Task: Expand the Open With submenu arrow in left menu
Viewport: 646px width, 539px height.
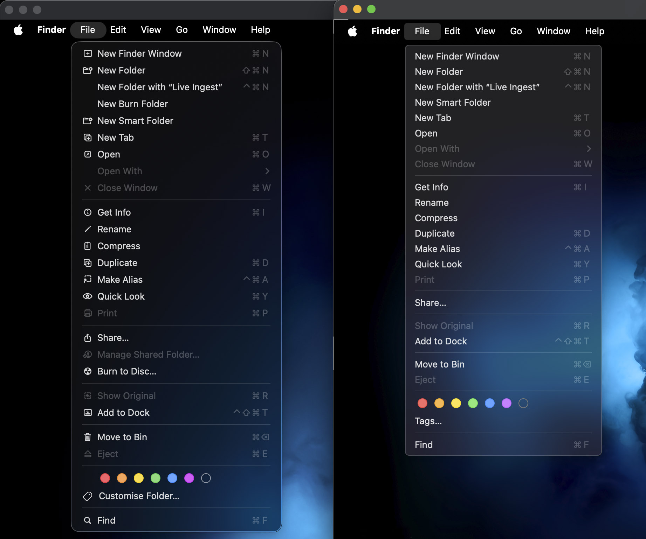Action: (267, 171)
